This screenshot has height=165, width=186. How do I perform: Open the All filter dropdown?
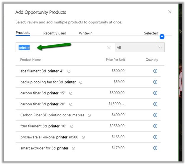[139, 47]
